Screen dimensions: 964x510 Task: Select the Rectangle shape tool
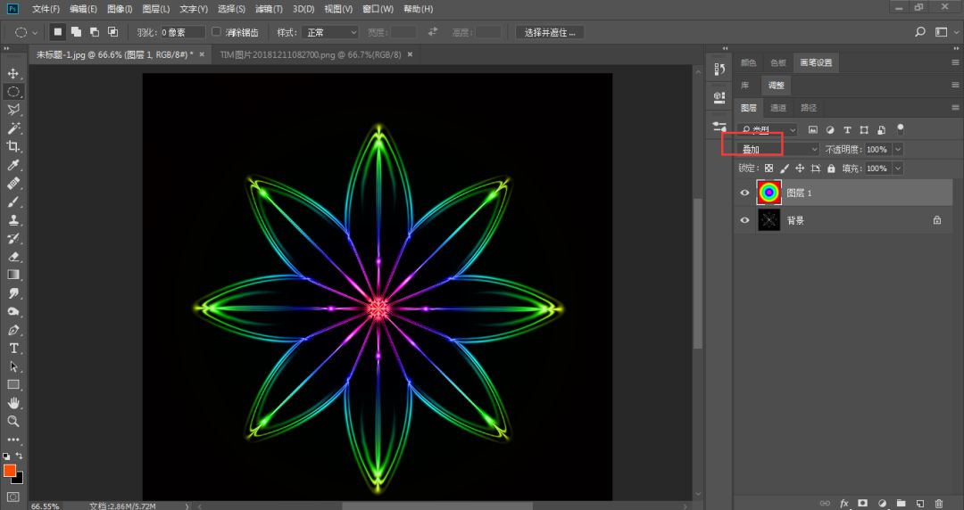[12, 384]
